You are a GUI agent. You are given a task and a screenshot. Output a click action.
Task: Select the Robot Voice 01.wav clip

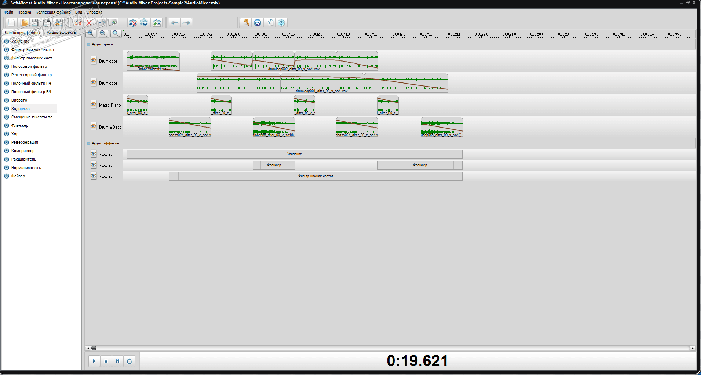tap(153, 61)
